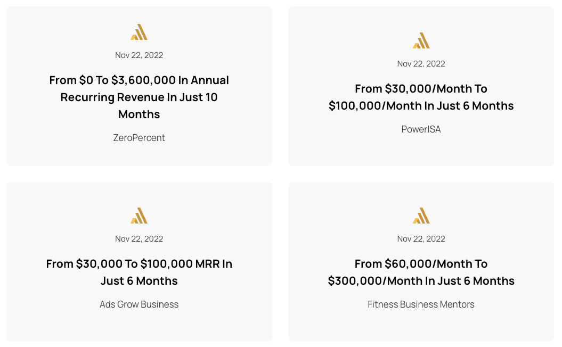Click the Nov 22, 2022 date on ZeroPercent card
The height and width of the screenshot is (347, 562).
(139, 55)
